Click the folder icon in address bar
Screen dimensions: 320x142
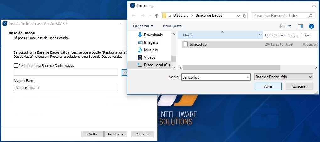click(164, 15)
